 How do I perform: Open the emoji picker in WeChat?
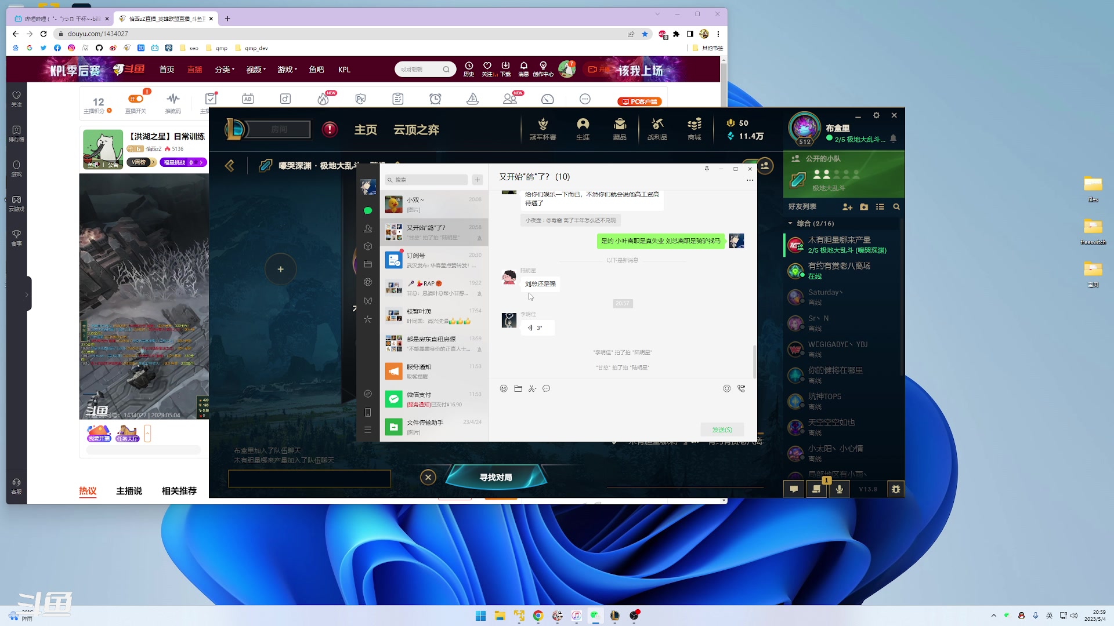tap(504, 388)
